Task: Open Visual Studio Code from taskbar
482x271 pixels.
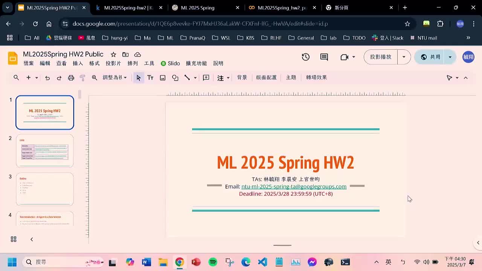Action: [262, 262]
